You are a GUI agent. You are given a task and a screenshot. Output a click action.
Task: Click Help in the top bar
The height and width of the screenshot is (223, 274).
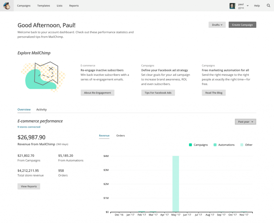pos(257,6)
